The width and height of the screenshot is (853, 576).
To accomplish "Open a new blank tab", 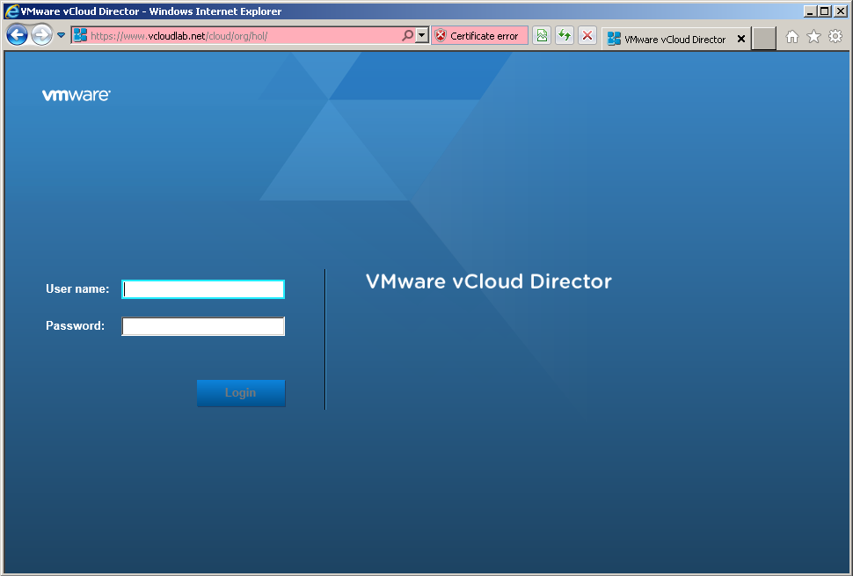I will [x=764, y=40].
